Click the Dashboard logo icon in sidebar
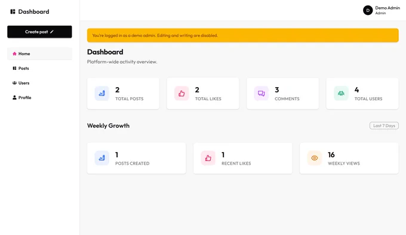This screenshot has height=235, width=406. [x=13, y=12]
